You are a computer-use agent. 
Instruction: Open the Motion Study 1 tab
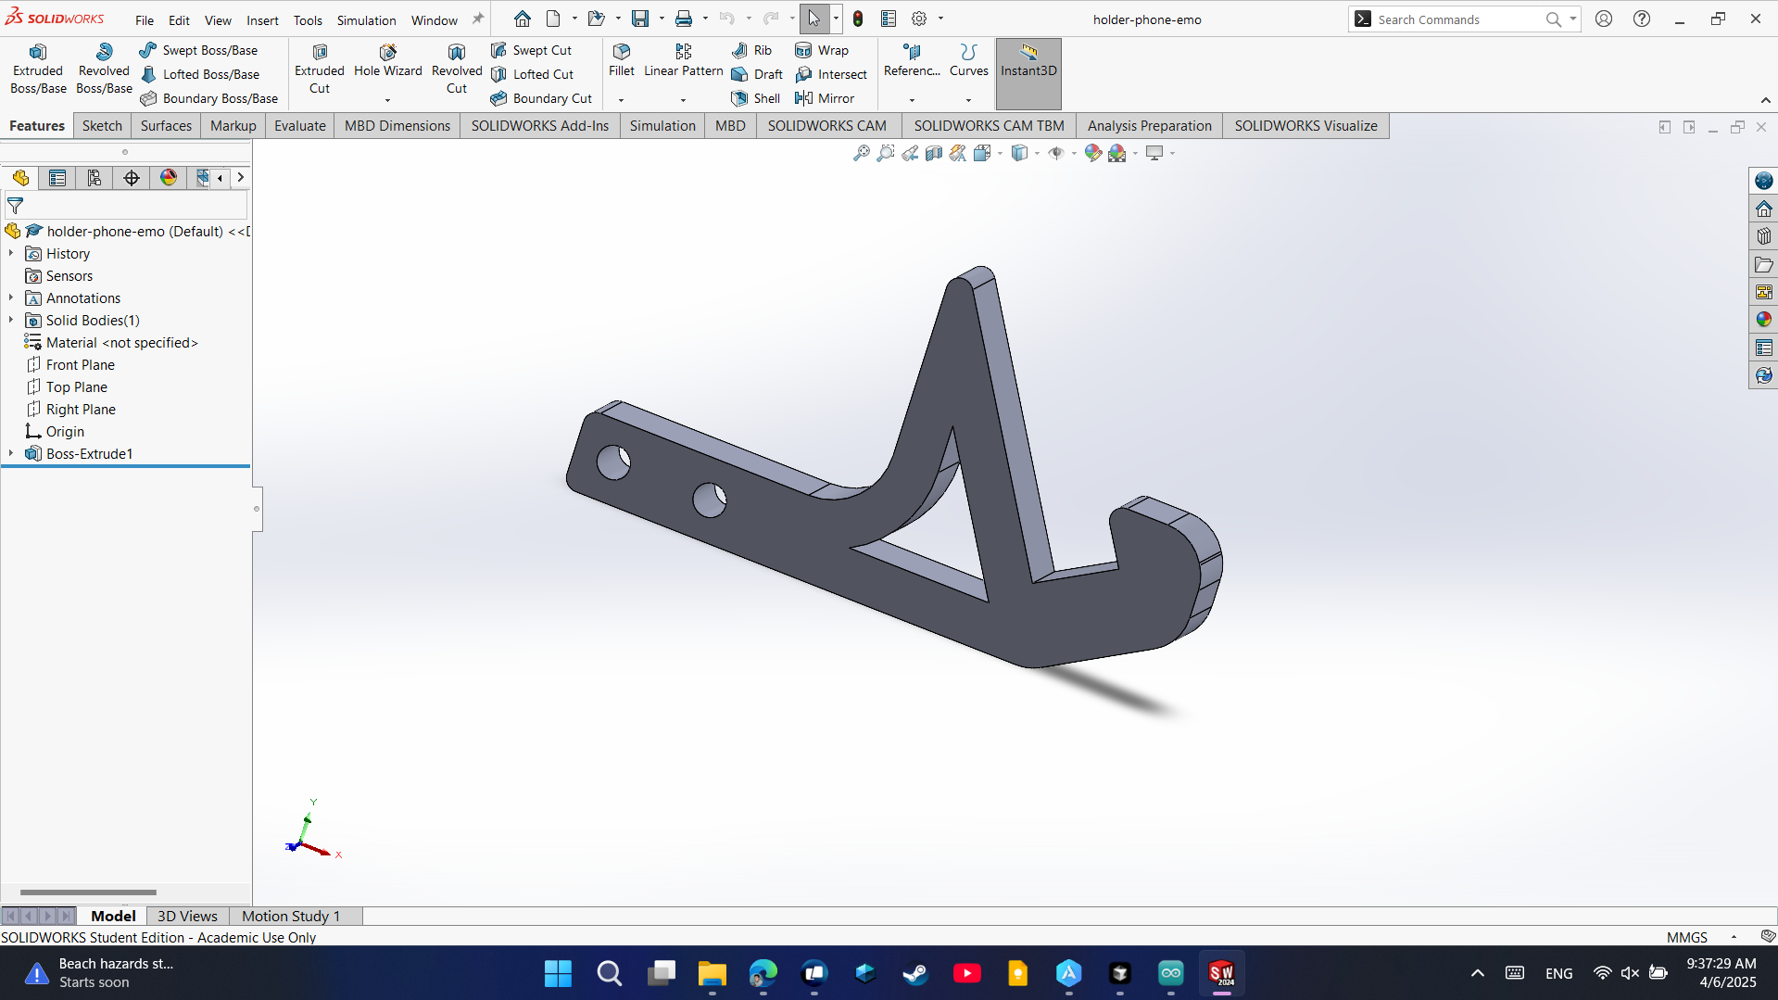coord(291,916)
